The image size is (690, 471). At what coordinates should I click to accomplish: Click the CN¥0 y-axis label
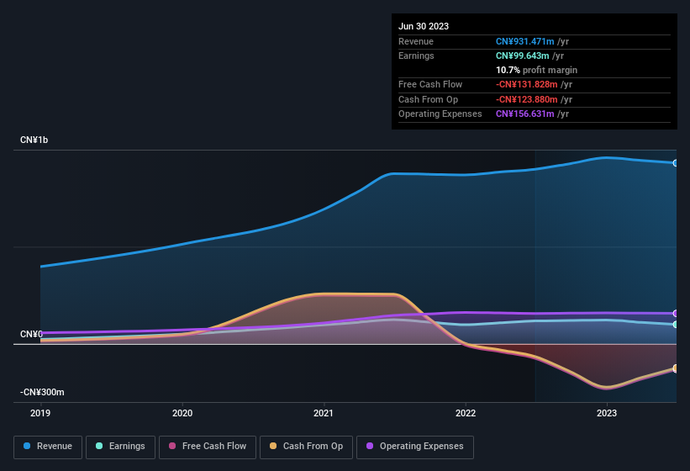[x=31, y=334]
